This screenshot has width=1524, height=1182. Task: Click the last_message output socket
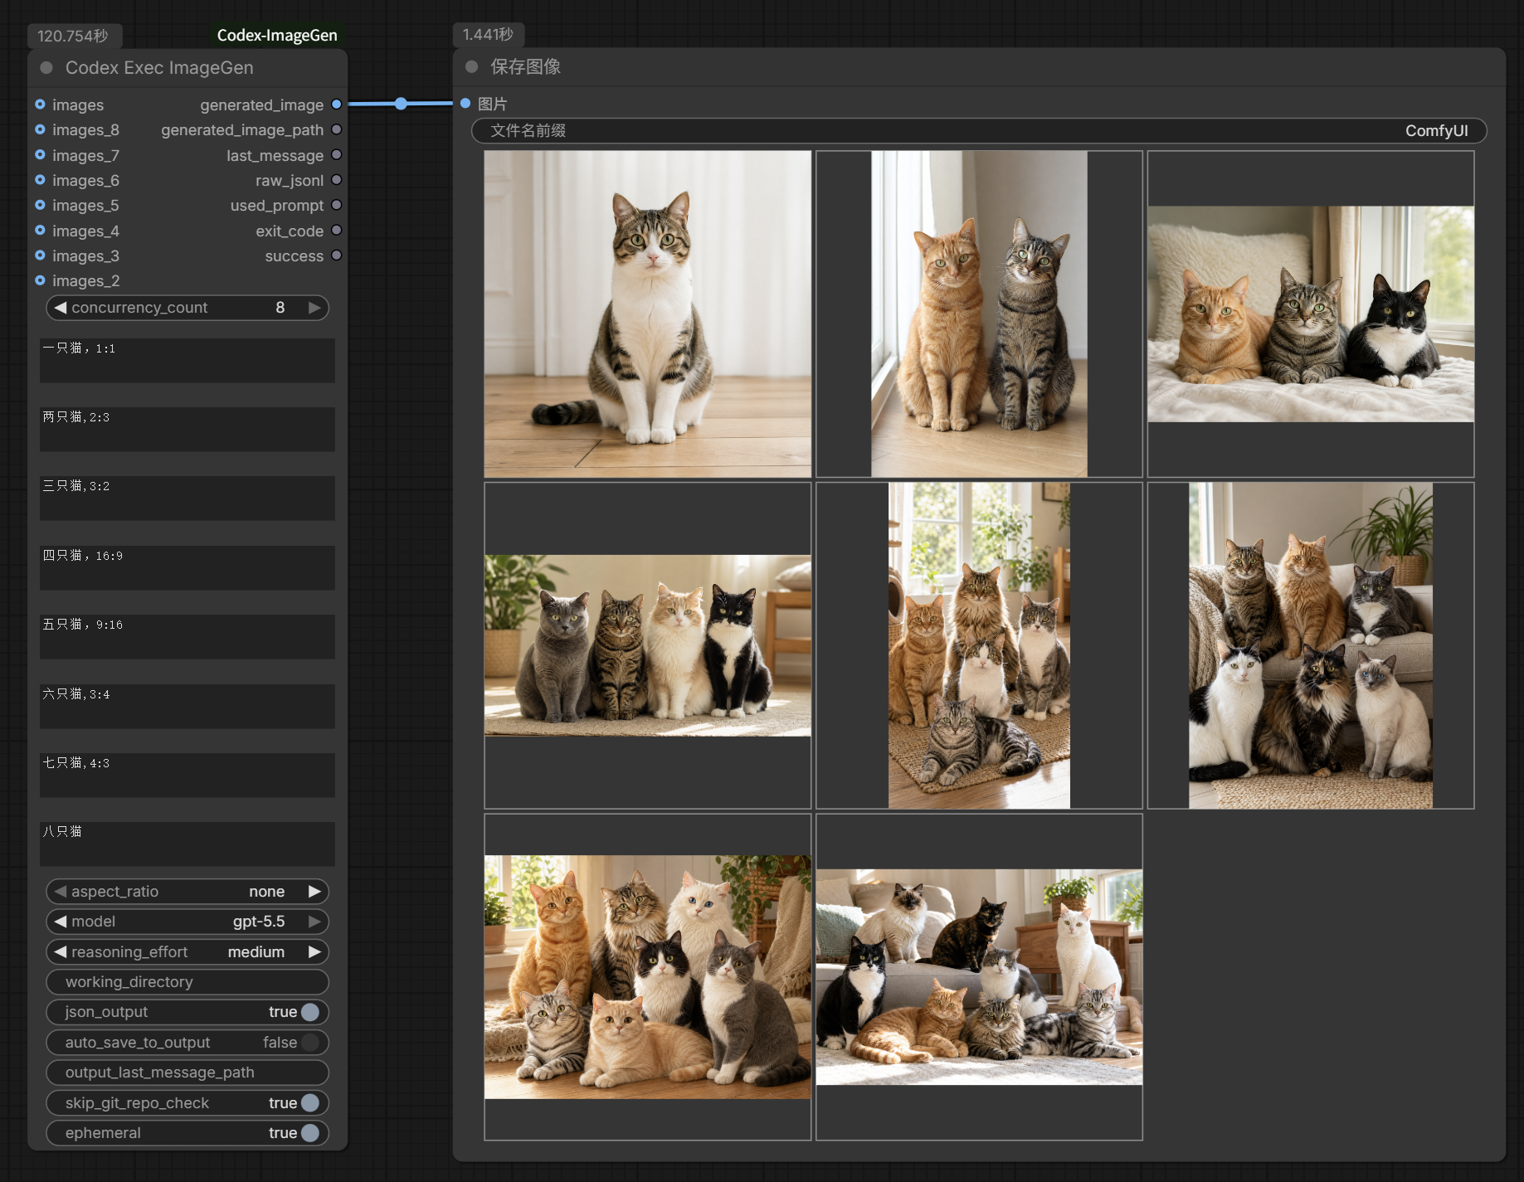(336, 155)
